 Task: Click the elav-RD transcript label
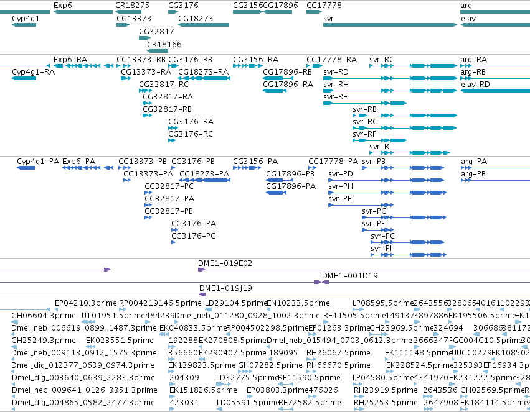click(x=475, y=85)
